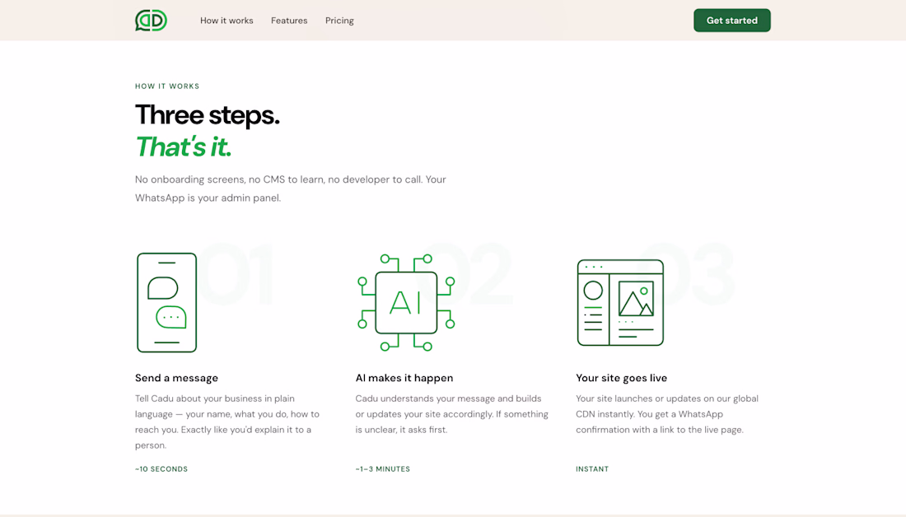
Task: Select the 'Your site goes live' heading
Action: point(621,378)
